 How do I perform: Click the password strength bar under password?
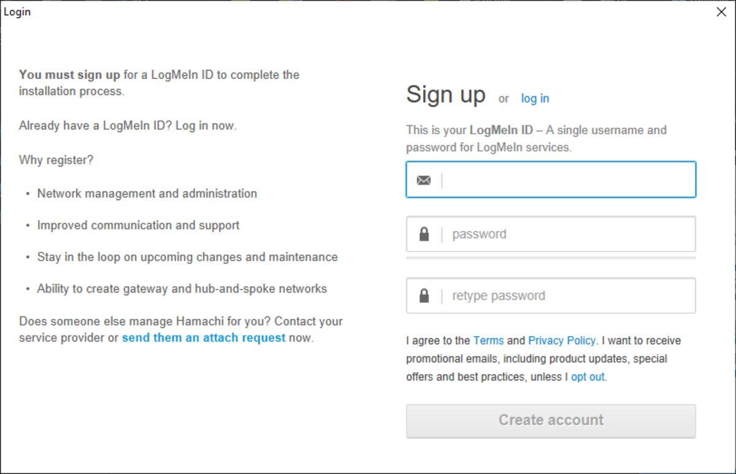point(551,258)
